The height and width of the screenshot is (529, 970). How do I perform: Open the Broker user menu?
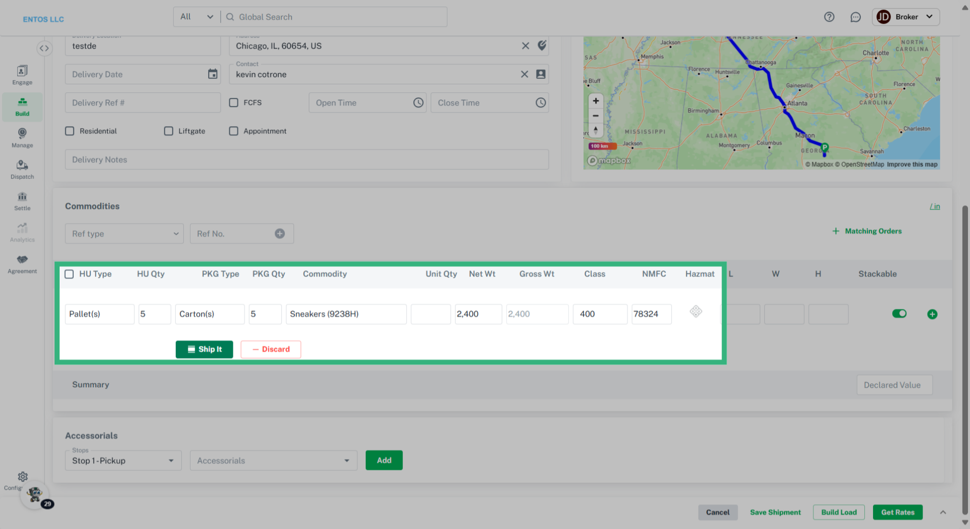click(x=906, y=17)
